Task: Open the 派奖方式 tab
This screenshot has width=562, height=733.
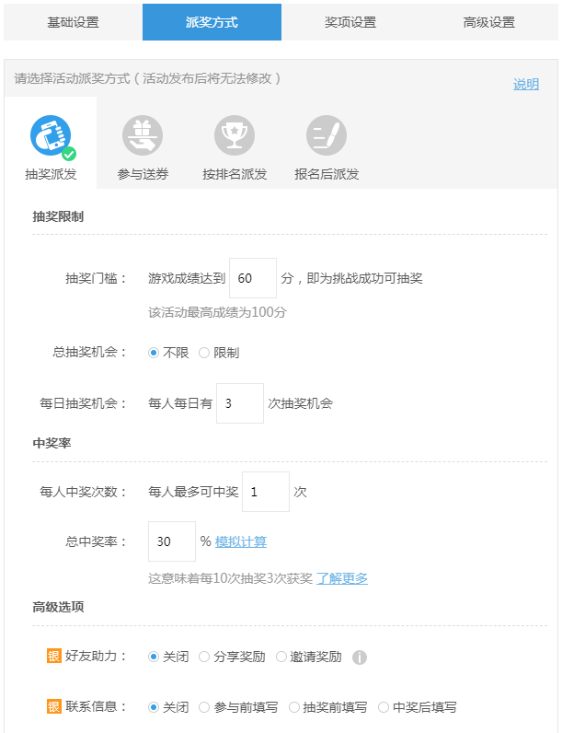Action: coord(212,22)
